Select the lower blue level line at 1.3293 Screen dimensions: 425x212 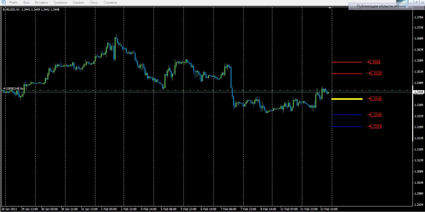(x=347, y=127)
